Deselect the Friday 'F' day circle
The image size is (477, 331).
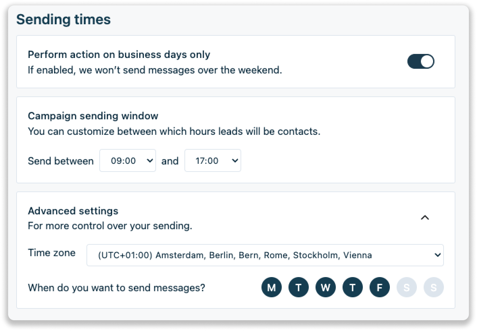coord(379,287)
